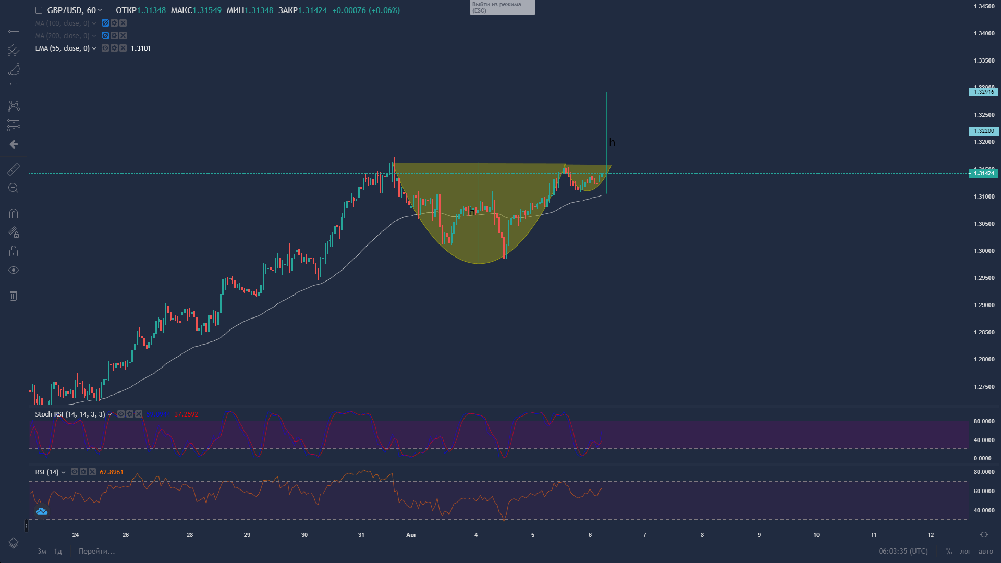
Task: Open the GBP/USD, 60 symbol dropdown
Action: pyautogui.click(x=74, y=10)
